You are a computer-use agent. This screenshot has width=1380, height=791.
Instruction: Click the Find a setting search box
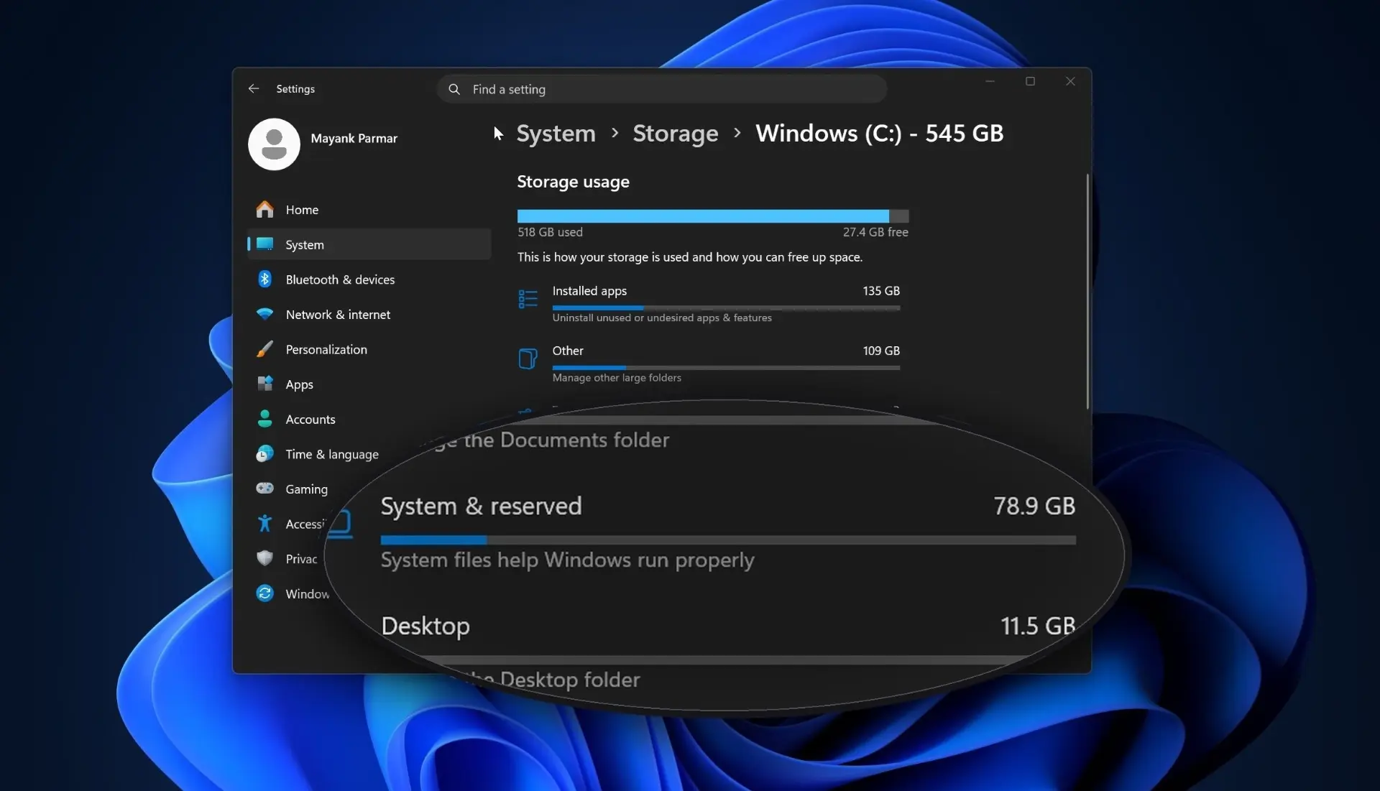click(x=661, y=89)
